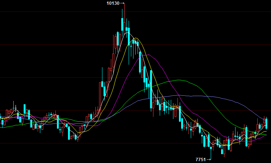Screen dimensions: 271x163
Task: Select the magenta line's right end
Action: [x=265, y=135]
